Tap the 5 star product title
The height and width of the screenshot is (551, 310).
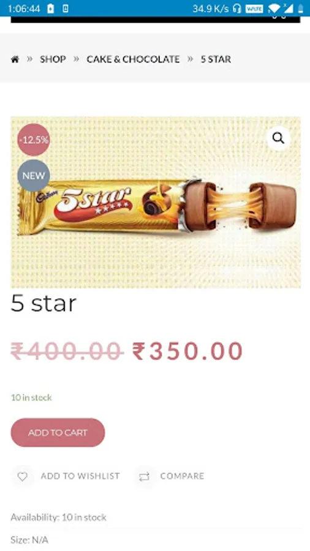coord(43,303)
